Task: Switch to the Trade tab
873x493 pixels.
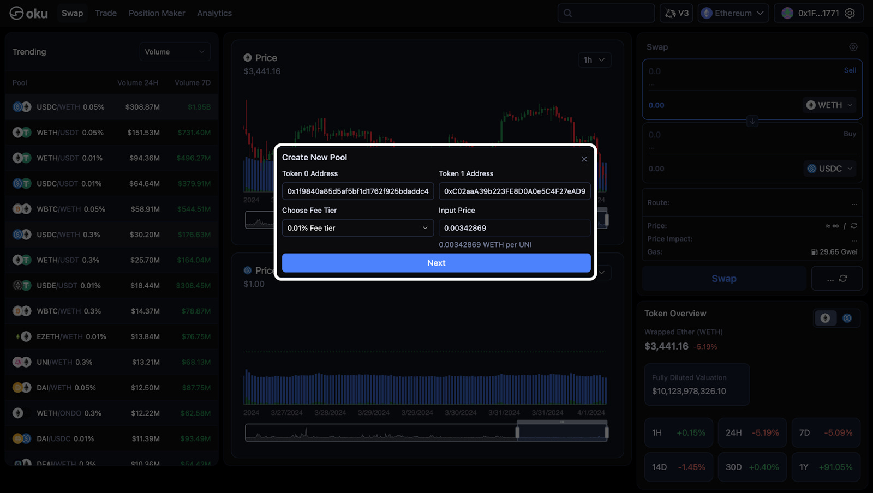Action: click(x=105, y=13)
